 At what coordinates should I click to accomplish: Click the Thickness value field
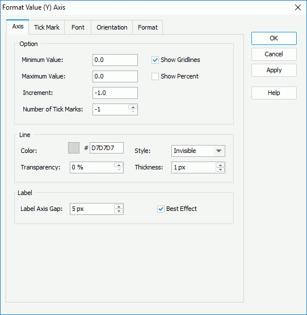click(x=194, y=167)
